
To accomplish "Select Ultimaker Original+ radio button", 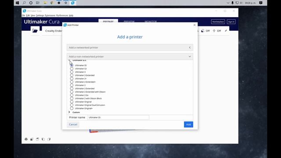I will coord(72,108).
